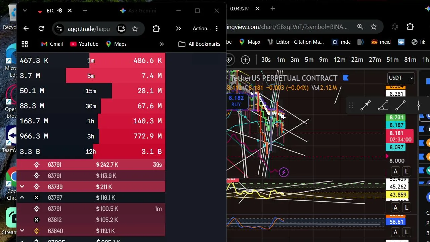Image resolution: width=430 pixels, height=242 pixels.
Task: Open the tab search chevron beside BTC tab
Action: (x=25, y=11)
